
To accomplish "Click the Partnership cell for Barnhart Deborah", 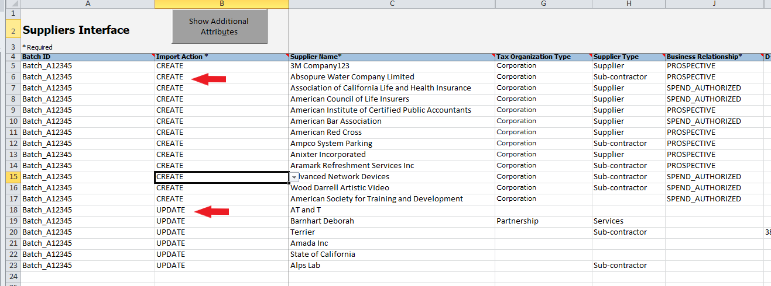I will coord(543,221).
